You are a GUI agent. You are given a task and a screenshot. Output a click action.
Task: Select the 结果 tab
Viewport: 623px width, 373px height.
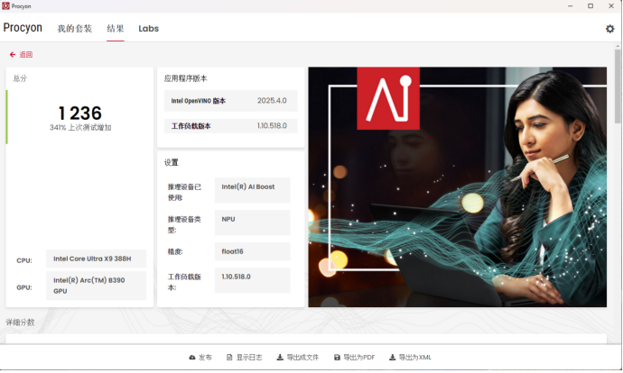coord(116,29)
